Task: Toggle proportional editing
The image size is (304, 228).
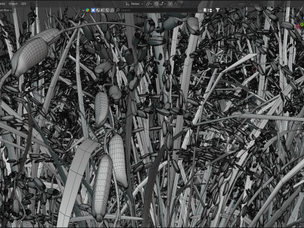Action: pyautogui.click(x=170, y=4)
